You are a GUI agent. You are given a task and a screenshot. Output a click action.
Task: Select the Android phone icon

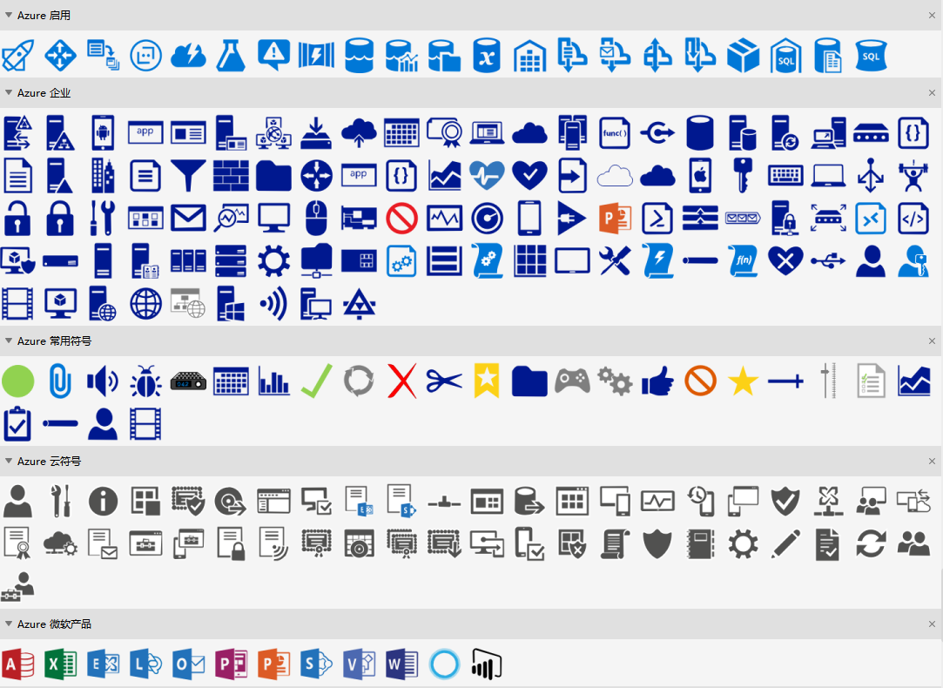[103, 132]
